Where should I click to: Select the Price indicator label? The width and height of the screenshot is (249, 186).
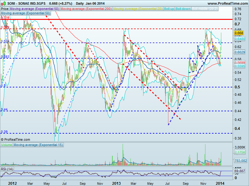[x=5, y=9]
